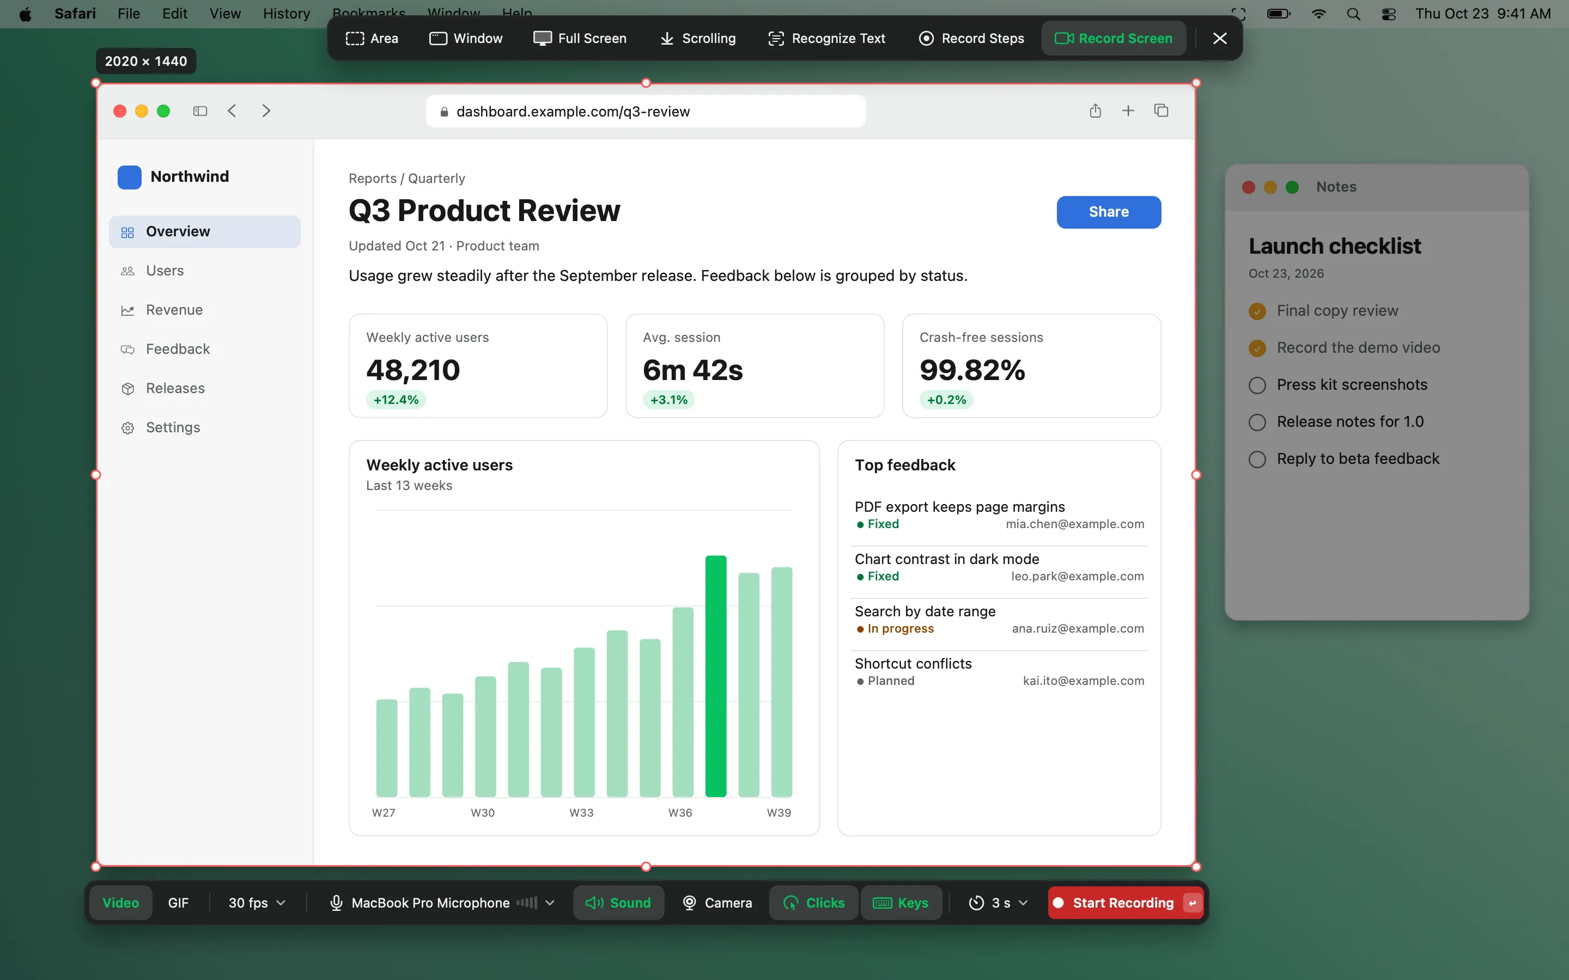The width and height of the screenshot is (1569, 980).
Task: Open Releases in the sidebar
Action: [x=205, y=388]
